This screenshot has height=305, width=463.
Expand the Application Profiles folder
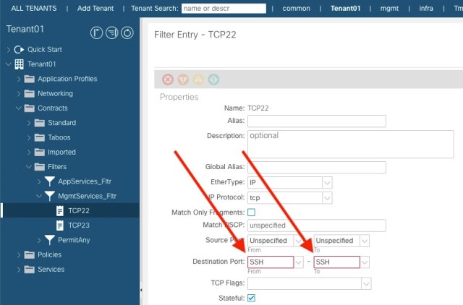coord(19,79)
